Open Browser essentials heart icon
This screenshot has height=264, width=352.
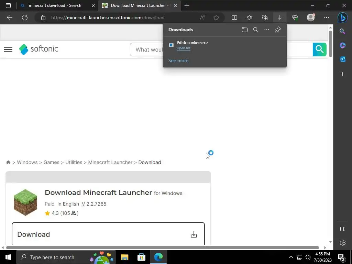[x=295, y=18]
